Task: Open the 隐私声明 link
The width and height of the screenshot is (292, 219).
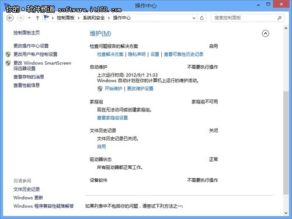Action: [x=137, y=54]
